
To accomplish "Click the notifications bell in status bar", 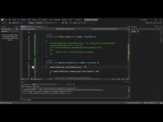I will (x=161, y=103).
